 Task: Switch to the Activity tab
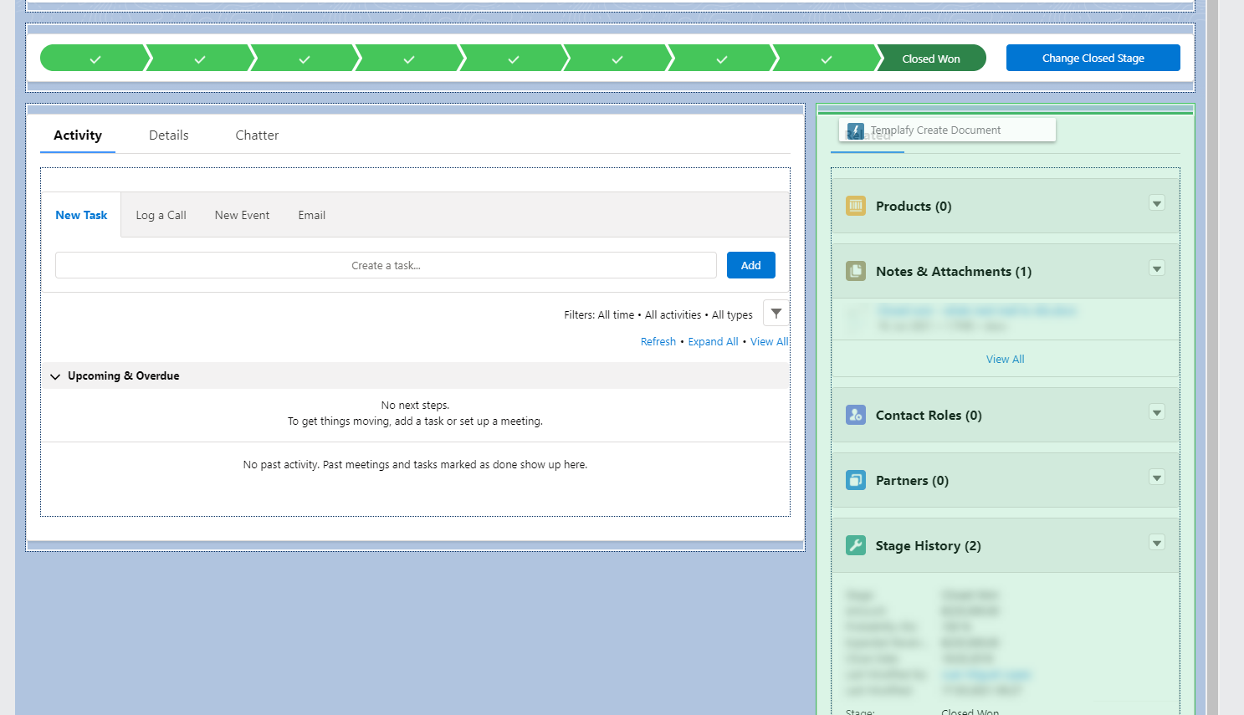78,135
